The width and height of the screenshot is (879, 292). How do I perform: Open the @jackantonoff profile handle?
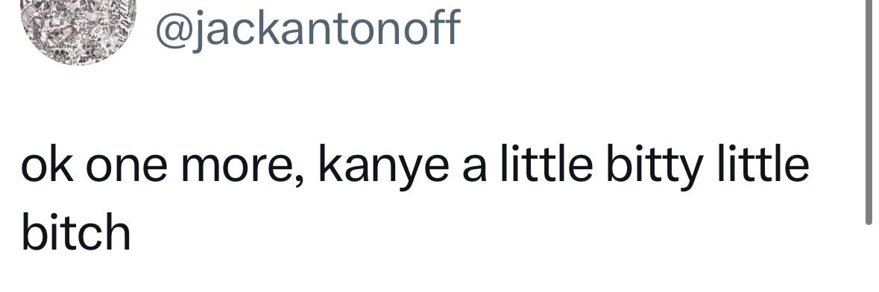pyautogui.click(x=308, y=29)
